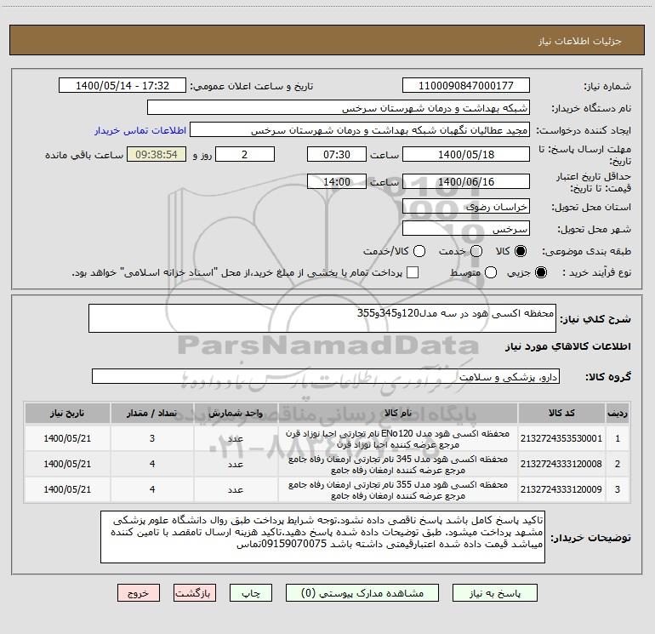Click the پاسخ به نیاز button
This screenshot has width=655, height=634.
click(x=495, y=593)
